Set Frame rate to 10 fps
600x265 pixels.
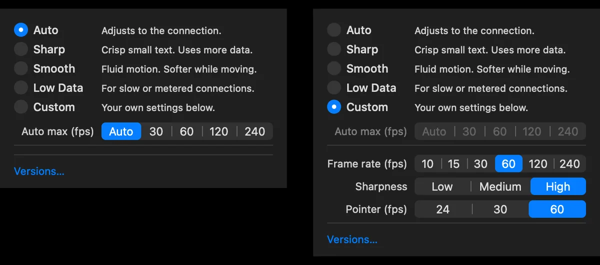(427, 164)
